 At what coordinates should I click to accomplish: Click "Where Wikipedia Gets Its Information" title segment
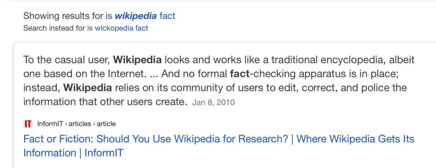355,139
